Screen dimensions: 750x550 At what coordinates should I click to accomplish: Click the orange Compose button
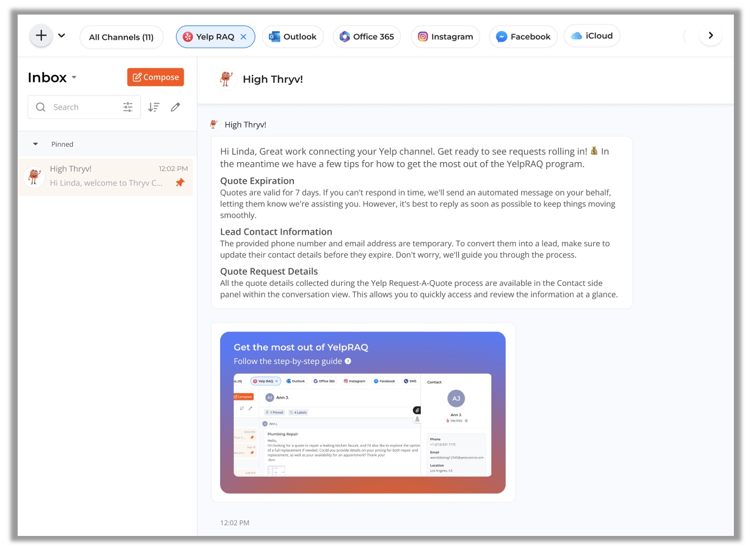156,77
